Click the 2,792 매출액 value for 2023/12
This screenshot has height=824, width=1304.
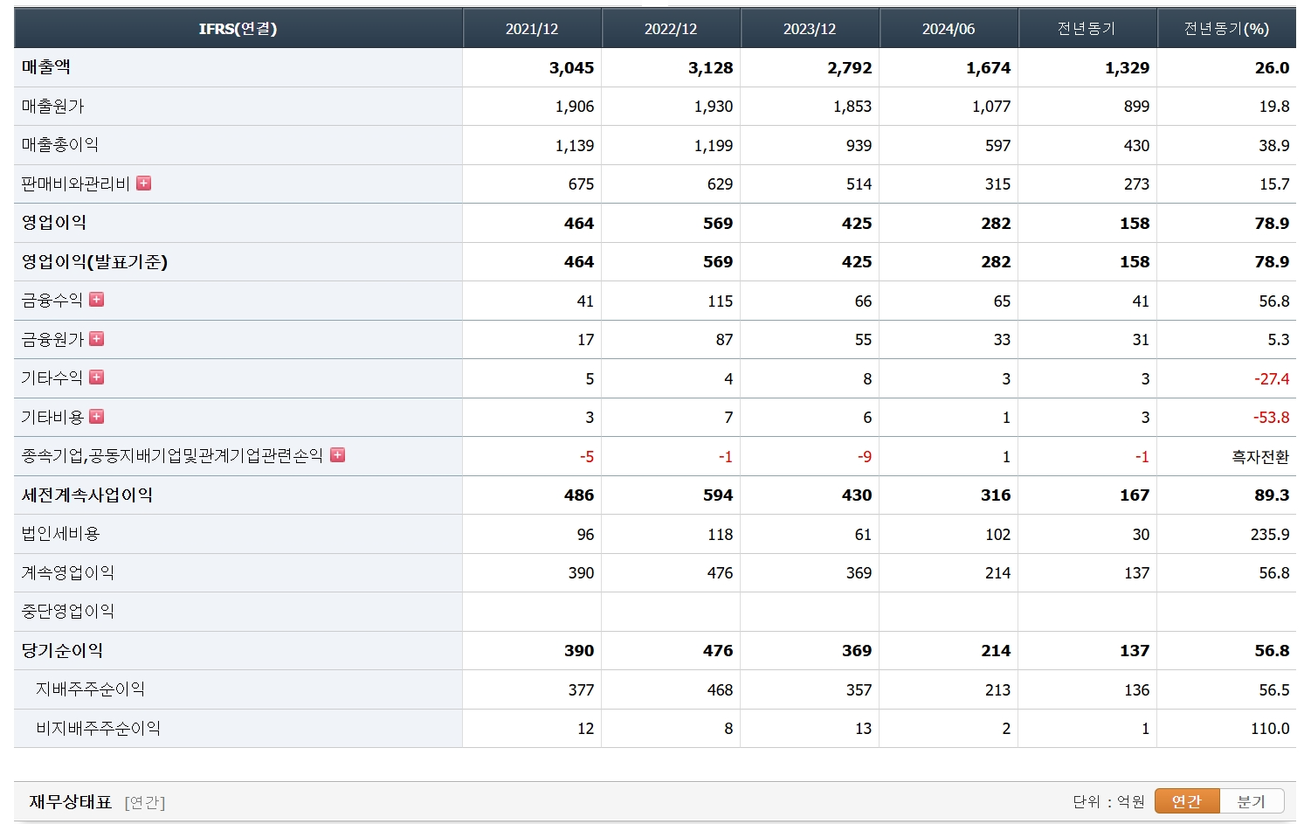850,68
